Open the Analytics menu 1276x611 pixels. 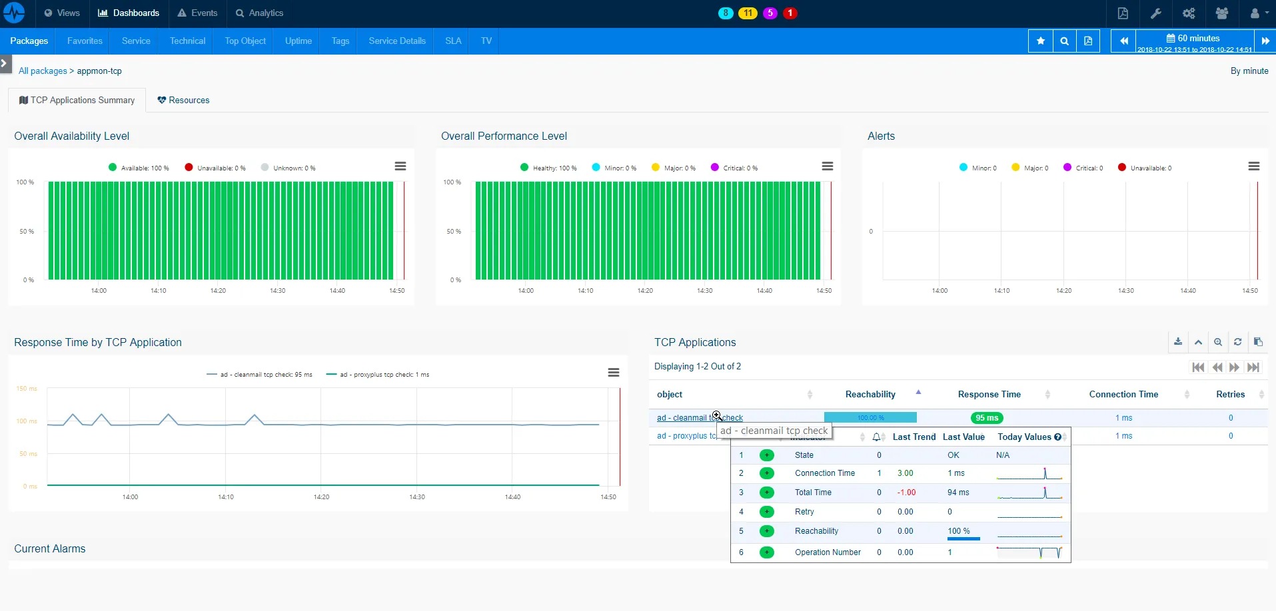259,13
